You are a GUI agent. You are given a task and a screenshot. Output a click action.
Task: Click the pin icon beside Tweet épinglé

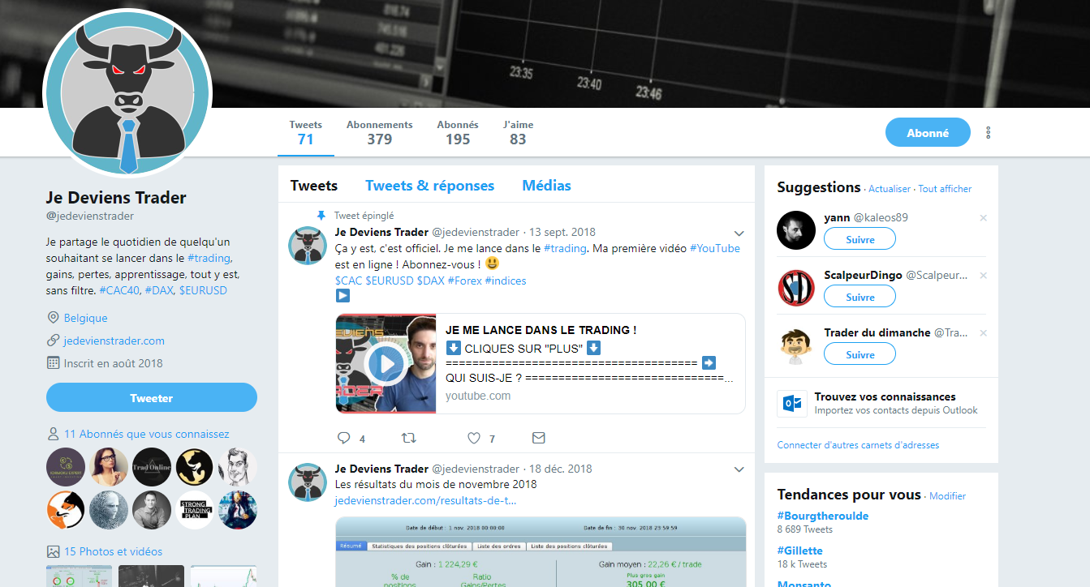tap(321, 216)
